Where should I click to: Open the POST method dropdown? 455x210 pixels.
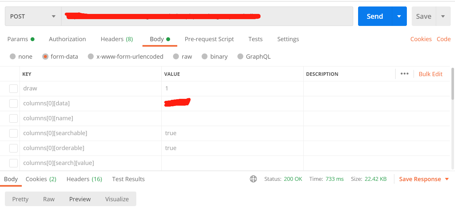coord(33,16)
